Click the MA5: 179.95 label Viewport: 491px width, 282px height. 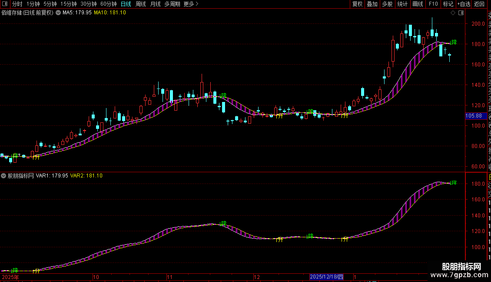77,13
